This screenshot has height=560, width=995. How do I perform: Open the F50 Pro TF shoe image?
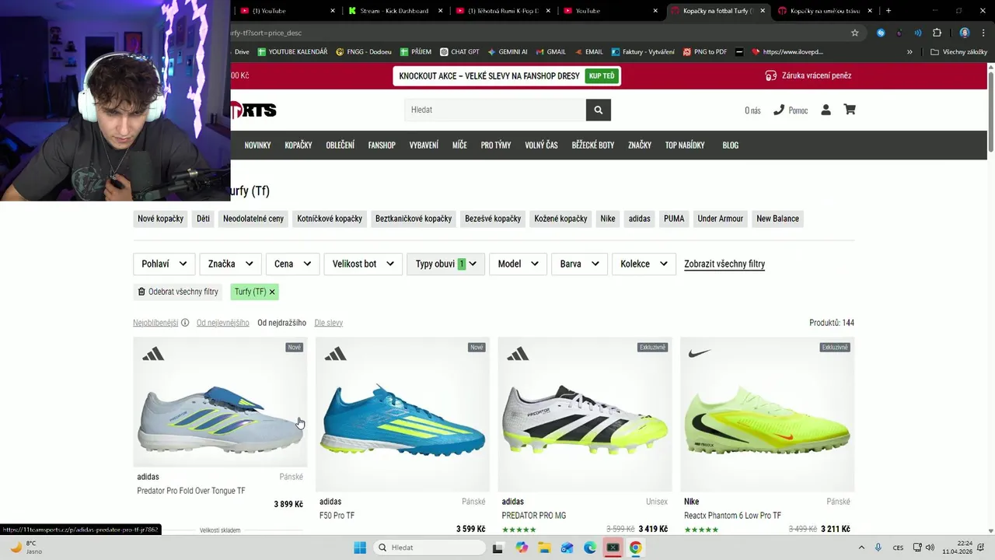(403, 415)
